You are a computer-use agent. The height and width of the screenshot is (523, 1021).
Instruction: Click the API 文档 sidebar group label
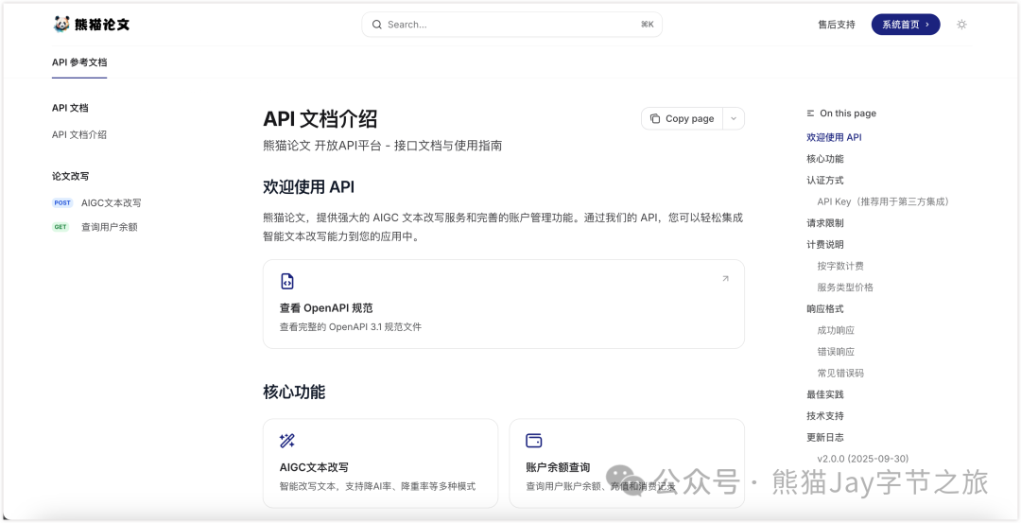coord(70,108)
